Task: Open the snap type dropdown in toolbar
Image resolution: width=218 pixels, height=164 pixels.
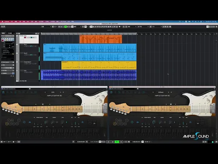Action: click(x=132, y=26)
